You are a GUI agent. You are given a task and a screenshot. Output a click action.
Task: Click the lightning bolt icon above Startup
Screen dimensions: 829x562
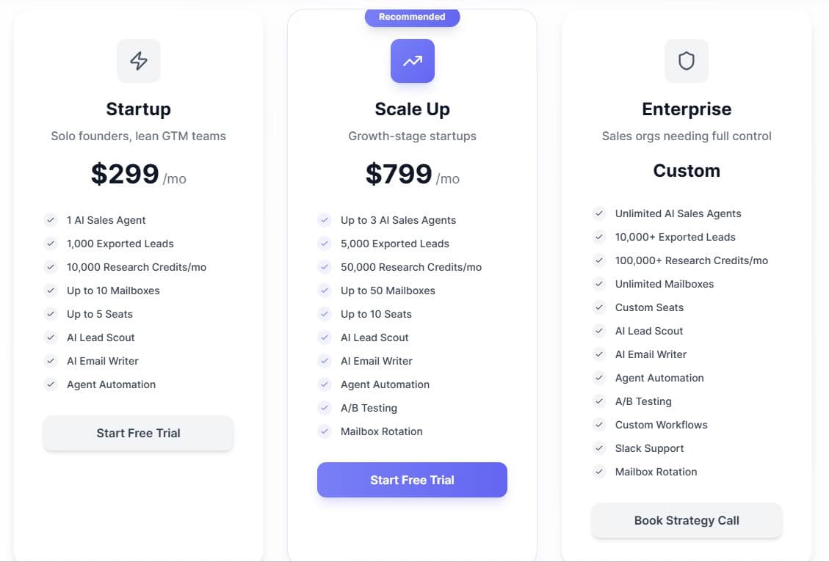click(138, 61)
